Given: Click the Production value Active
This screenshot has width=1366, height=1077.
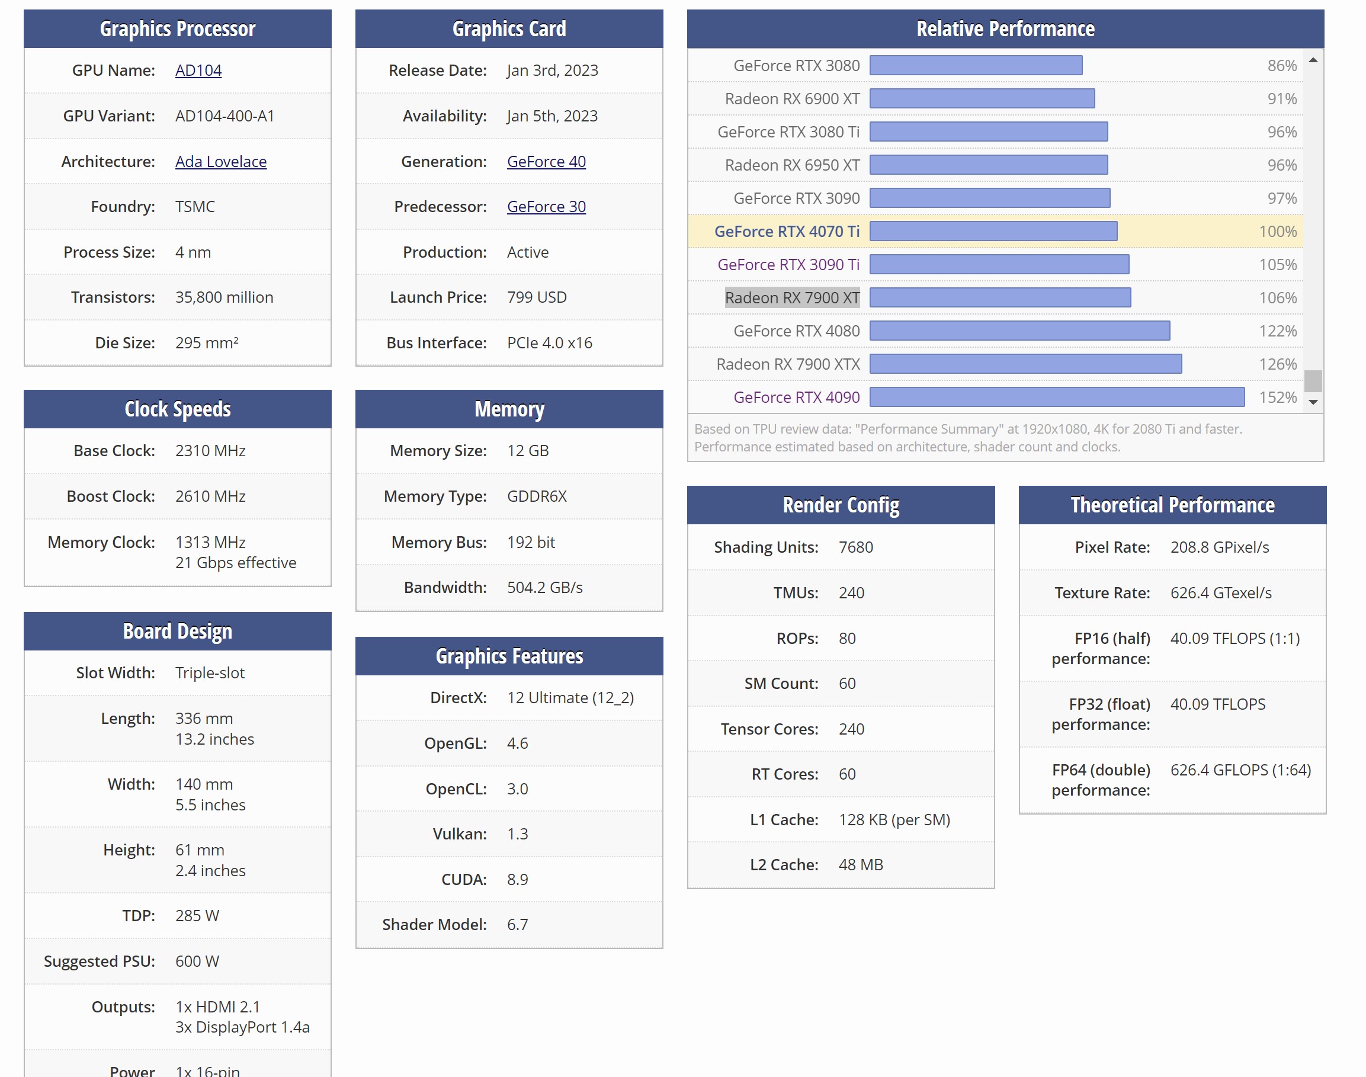Looking at the screenshot, I should click(528, 252).
